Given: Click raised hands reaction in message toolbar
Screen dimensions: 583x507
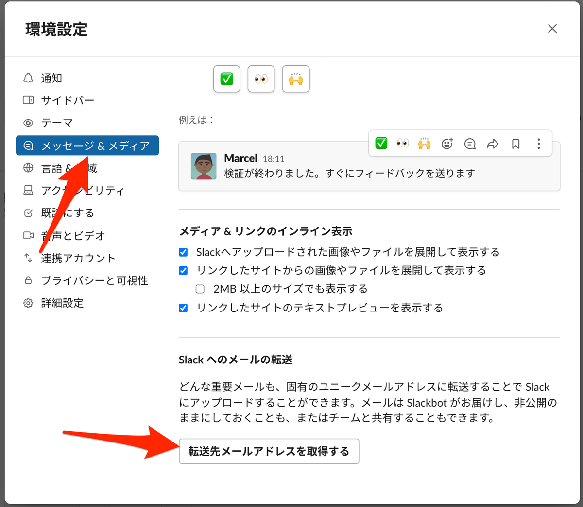Looking at the screenshot, I should click(x=425, y=143).
